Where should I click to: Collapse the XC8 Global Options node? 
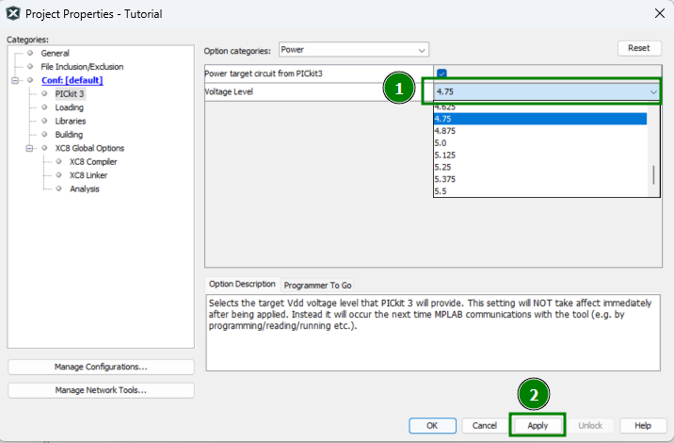pos(29,148)
